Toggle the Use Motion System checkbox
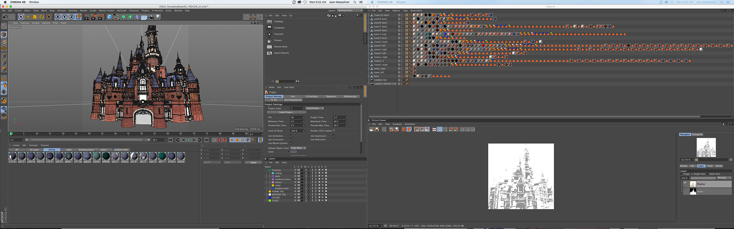This screenshot has width=734, height=229. [291, 143]
